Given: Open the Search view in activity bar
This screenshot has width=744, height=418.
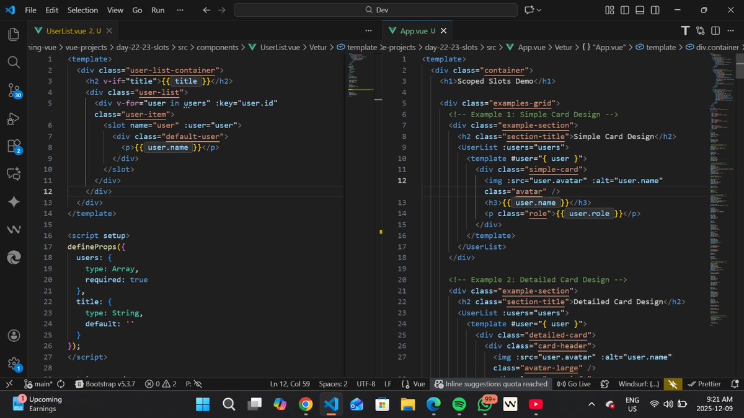Looking at the screenshot, I should (x=14, y=62).
